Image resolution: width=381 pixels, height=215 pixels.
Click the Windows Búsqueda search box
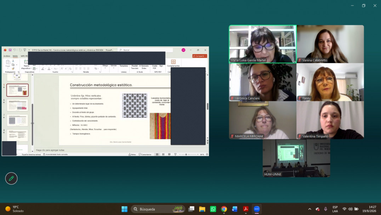[x=158, y=209]
